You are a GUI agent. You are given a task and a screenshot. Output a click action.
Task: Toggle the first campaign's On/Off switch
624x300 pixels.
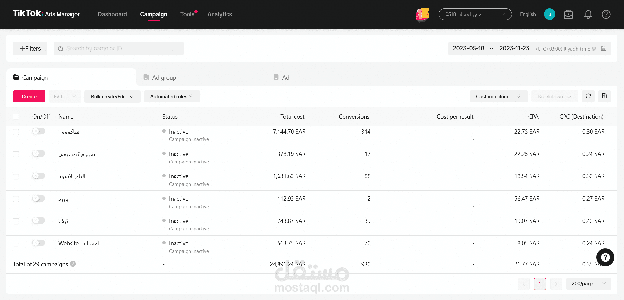point(39,131)
